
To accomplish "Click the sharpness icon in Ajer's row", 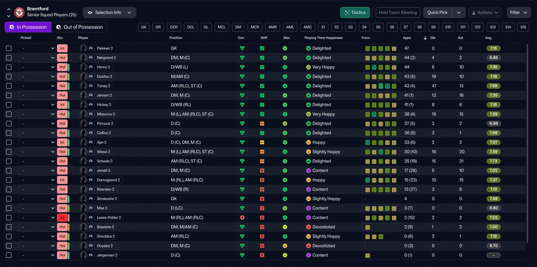I will point(262,142).
